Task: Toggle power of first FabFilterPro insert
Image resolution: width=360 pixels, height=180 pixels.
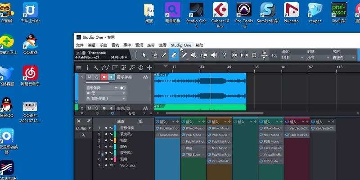Action: 157,128
